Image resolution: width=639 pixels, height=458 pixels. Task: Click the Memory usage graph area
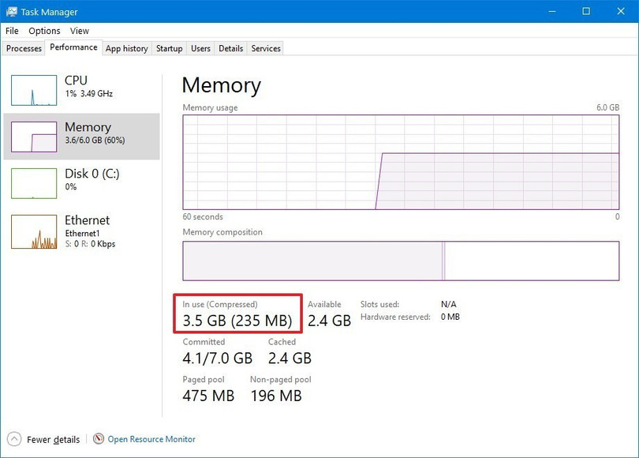[401, 162]
